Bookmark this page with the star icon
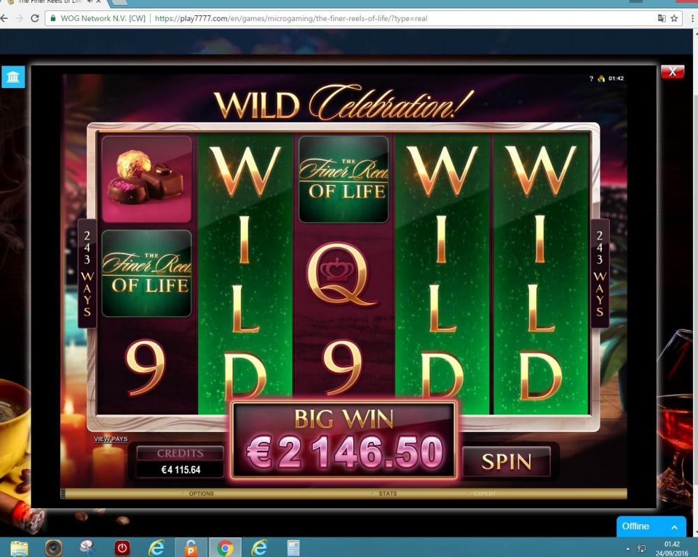Viewport: 698px width, 557px height. point(674,18)
